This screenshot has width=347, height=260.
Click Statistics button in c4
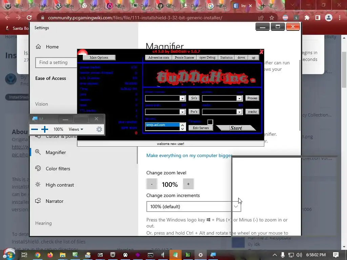click(226, 58)
